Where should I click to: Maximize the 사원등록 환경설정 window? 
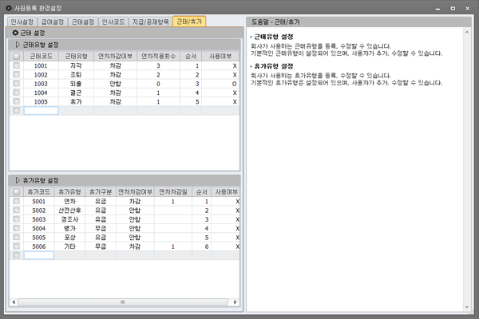453,8
